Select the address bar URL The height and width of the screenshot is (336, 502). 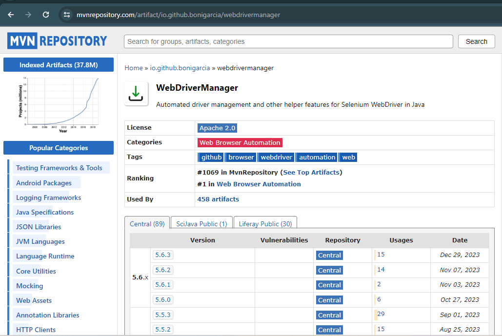click(x=178, y=15)
